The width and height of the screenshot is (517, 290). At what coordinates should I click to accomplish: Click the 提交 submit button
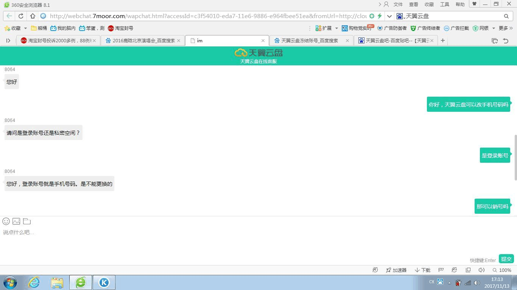point(506,259)
